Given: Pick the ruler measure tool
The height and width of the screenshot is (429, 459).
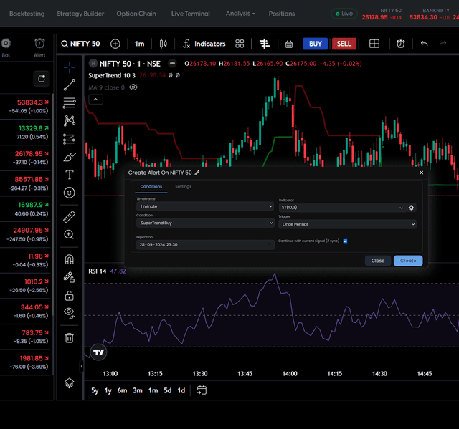Looking at the screenshot, I should 70,216.
